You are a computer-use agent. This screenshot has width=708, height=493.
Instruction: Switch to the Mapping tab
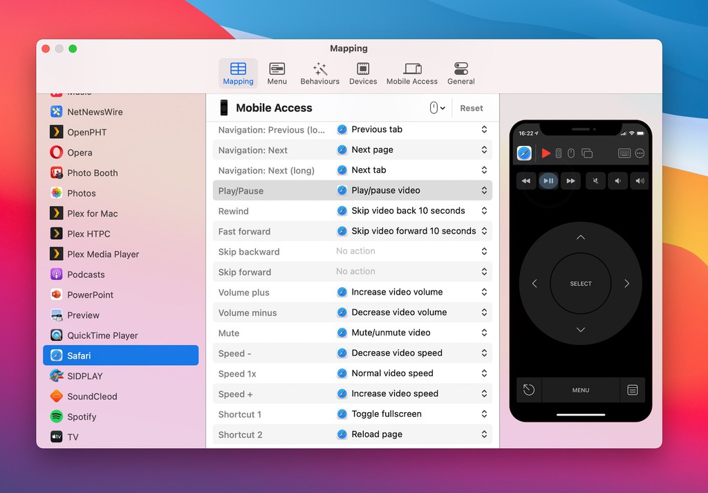coord(238,73)
